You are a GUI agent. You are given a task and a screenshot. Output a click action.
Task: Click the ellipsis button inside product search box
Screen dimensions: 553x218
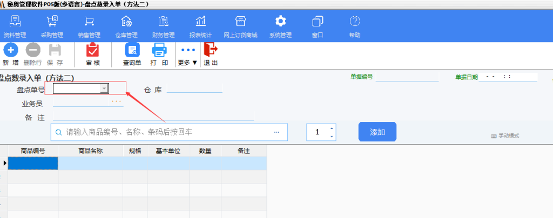[x=276, y=132]
